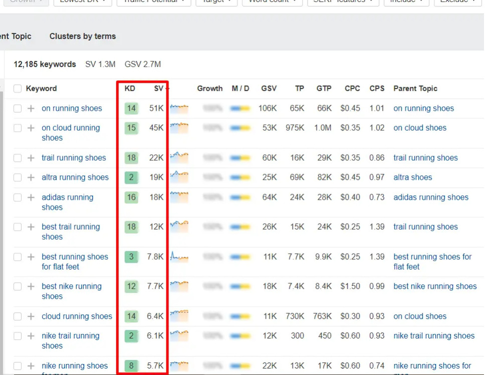Open the Traffic Potential filter dropdown

pyautogui.click(x=154, y=2)
